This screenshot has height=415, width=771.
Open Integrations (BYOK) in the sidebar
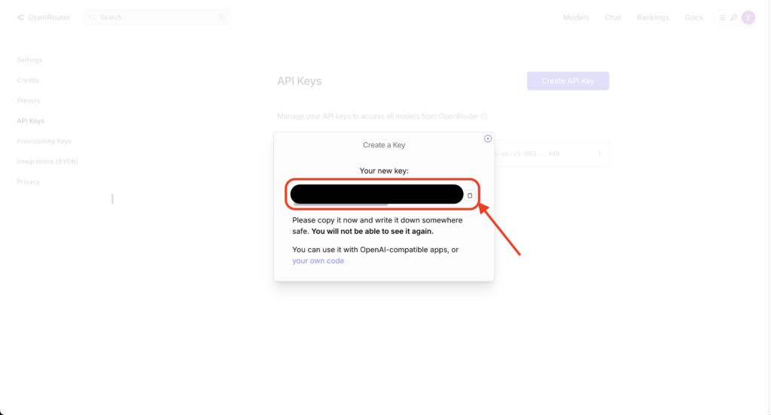(x=47, y=162)
